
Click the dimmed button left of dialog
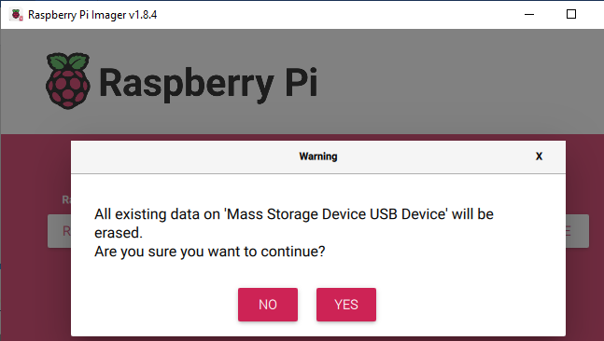coord(59,231)
